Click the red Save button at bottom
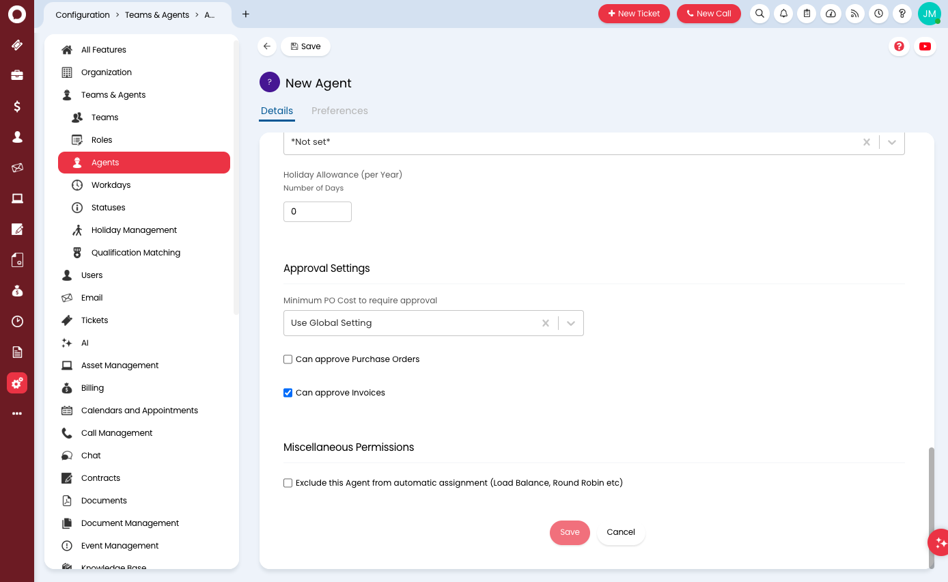 coord(570,533)
